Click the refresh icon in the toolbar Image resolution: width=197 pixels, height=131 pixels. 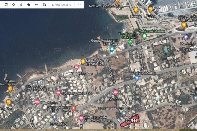pyautogui.click(x=6, y=5)
